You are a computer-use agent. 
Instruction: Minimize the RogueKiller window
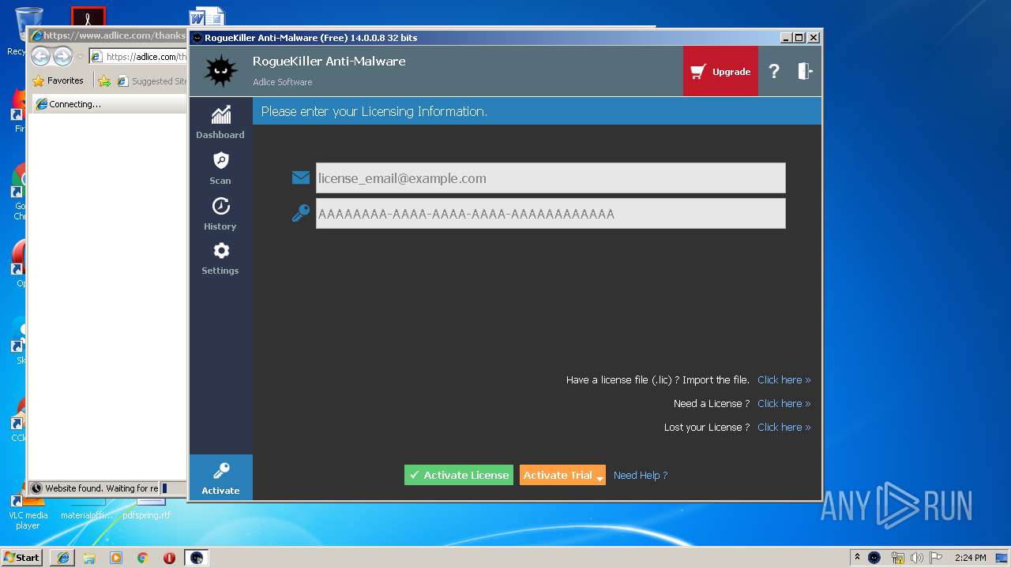(786, 37)
